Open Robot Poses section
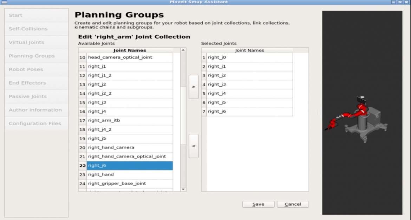The height and width of the screenshot is (220, 411). [x=37, y=69]
